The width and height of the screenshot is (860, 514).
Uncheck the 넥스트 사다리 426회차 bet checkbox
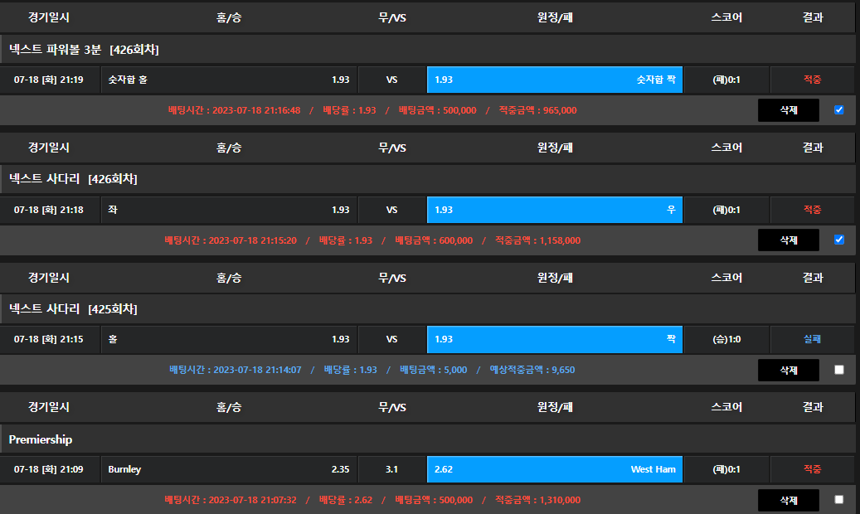pyautogui.click(x=839, y=240)
